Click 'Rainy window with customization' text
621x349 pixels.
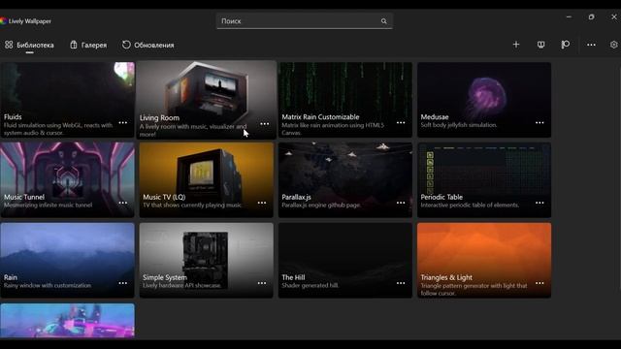pyautogui.click(x=48, y=285)
